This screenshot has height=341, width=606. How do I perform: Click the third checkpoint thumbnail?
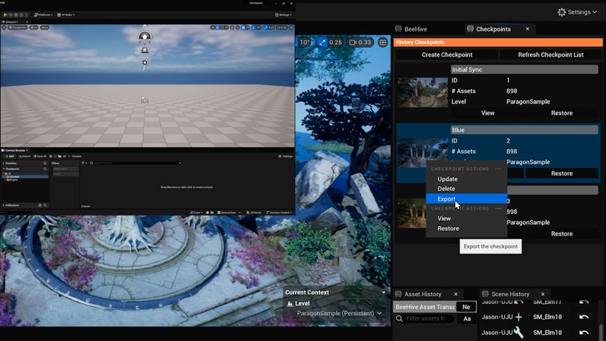click(x=412, y=213)
